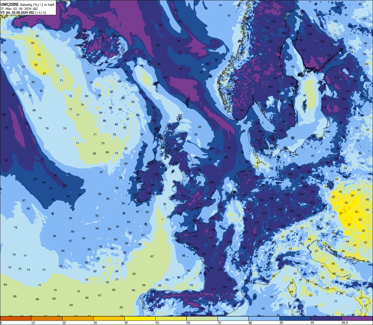This screenshot has height=325, width=373.
Task: Click the light green 60–70 legend swatch
Action: 202,318
